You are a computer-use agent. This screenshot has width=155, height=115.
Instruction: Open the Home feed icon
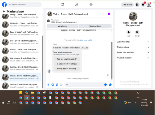(x=62, y=5)
